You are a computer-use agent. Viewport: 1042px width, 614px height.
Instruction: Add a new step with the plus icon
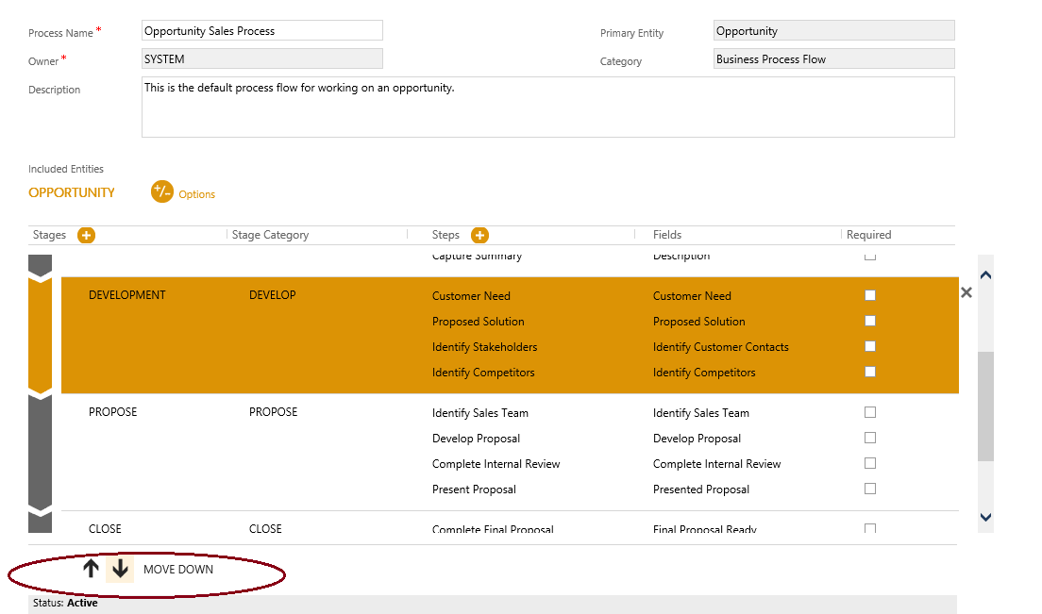tap(479, 235)
